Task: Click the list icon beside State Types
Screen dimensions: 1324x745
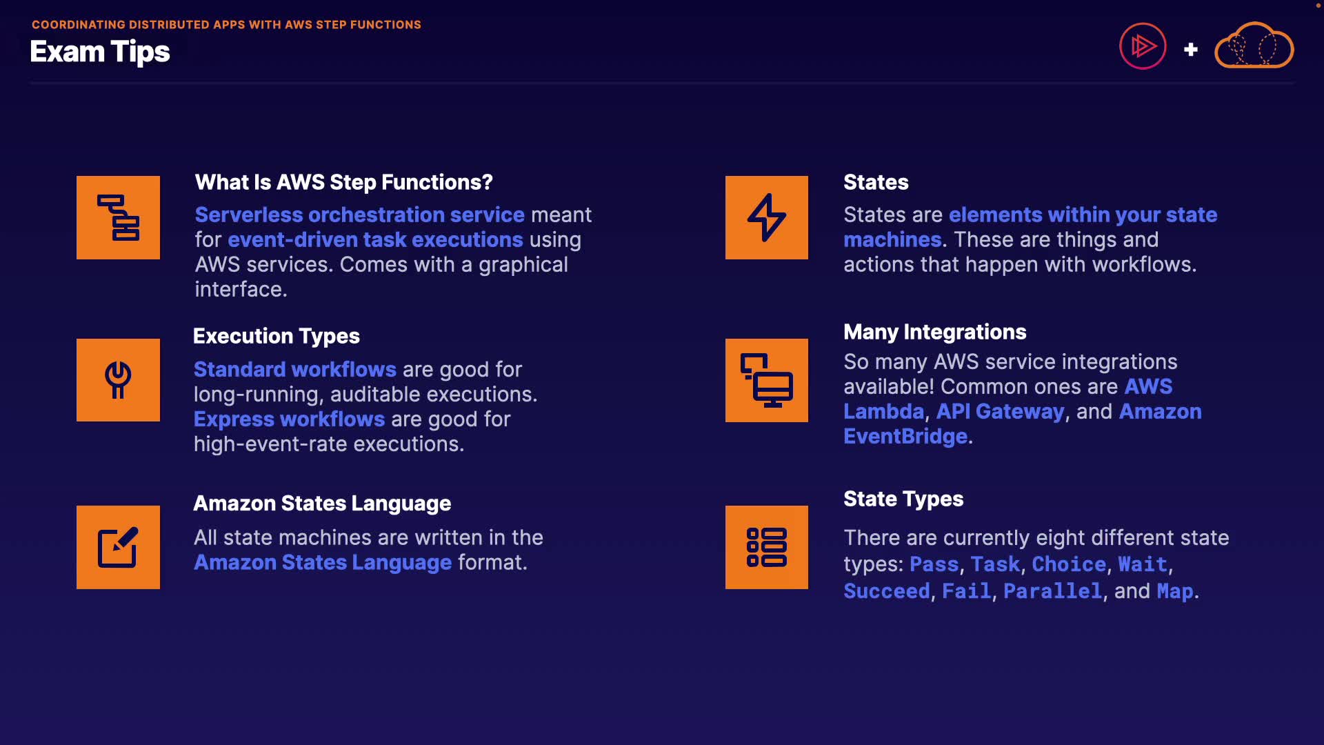Action: (766, 547)
